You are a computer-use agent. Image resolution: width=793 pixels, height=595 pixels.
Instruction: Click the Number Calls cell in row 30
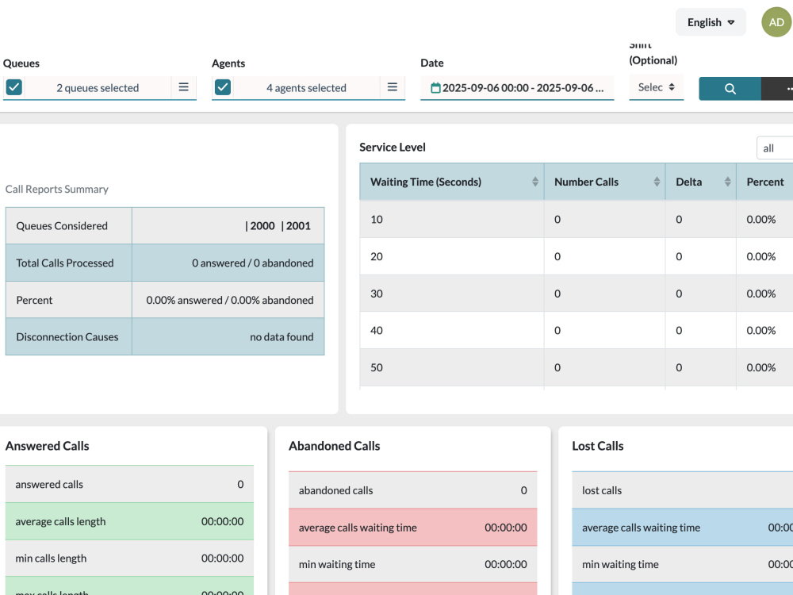(604, 294)
